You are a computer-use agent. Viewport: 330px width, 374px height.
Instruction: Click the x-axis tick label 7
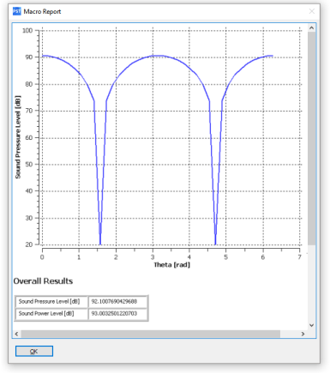click(299, 257)
